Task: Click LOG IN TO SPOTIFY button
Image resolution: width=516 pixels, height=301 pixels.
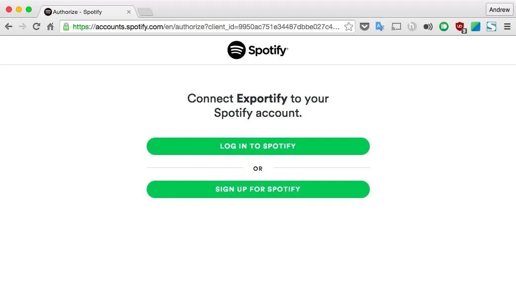Action: point(258,146)
